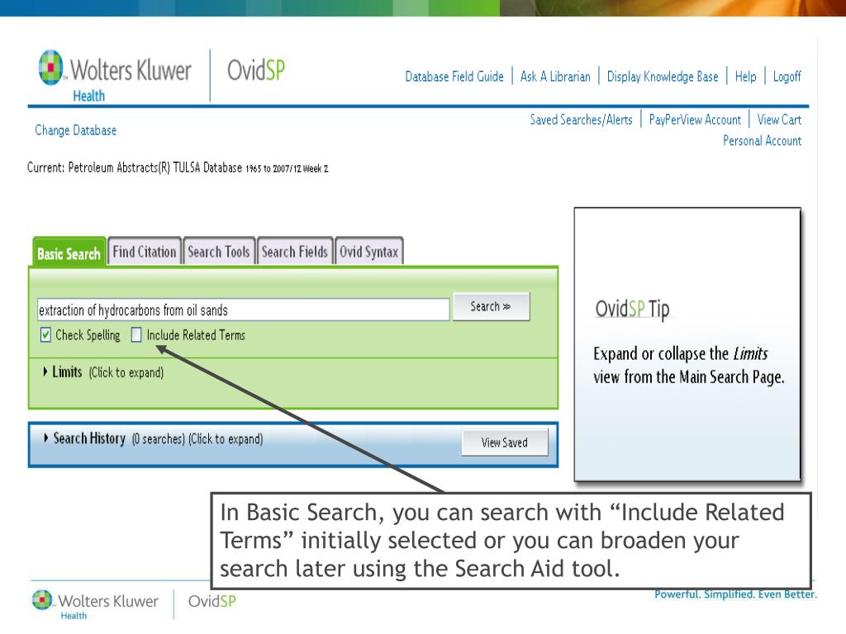Open Display Knowledge Base link

(x=663, y=77)
